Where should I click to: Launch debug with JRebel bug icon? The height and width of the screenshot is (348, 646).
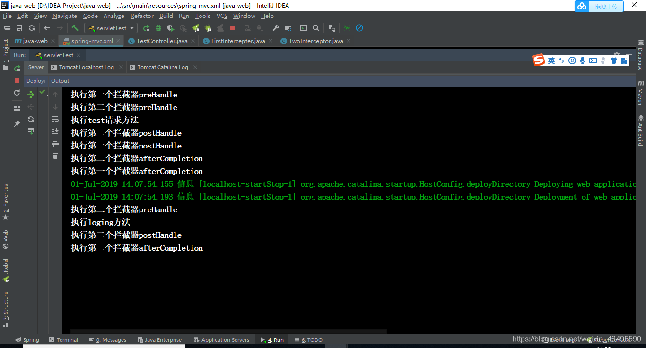208,28
